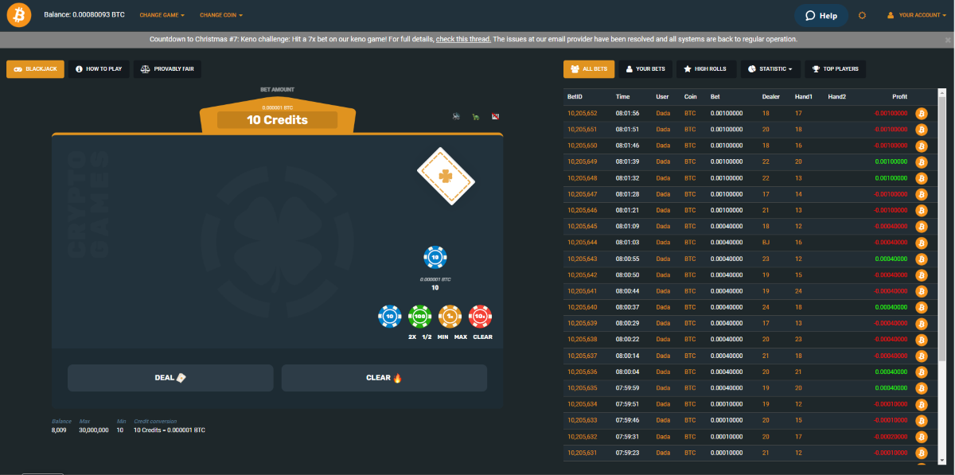Select the orange 1k chip
This screenshot has height=475, width=955.
point(450,317)
